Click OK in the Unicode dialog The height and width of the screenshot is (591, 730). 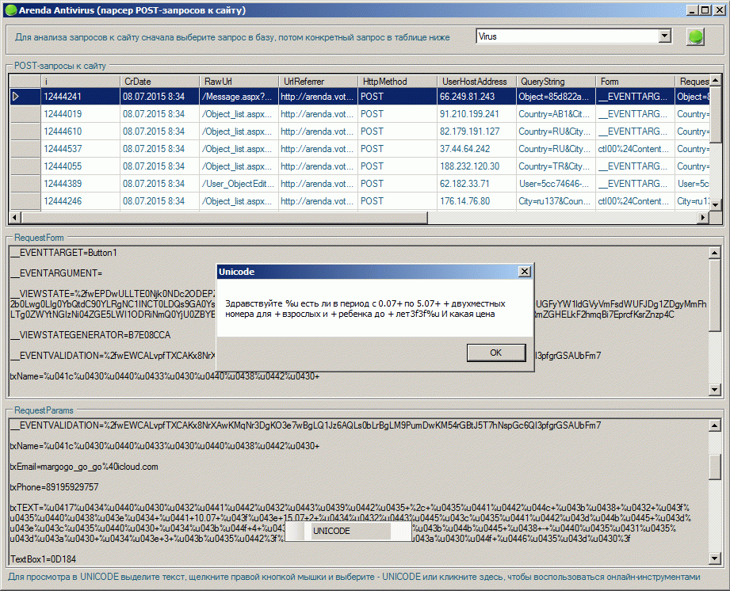[x=496, y=353]
